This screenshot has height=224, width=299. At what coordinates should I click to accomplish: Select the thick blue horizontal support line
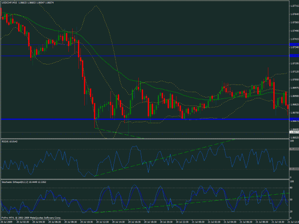(x=145, y=119)
